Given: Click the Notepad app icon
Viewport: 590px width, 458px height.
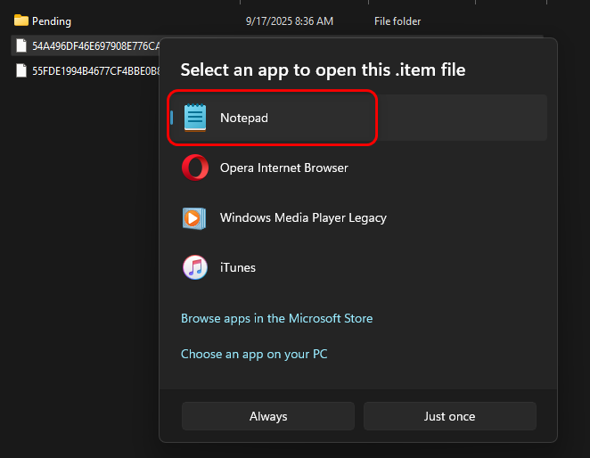Looking at the screenshot, I should pyautogui.click(x=195, y=118).
